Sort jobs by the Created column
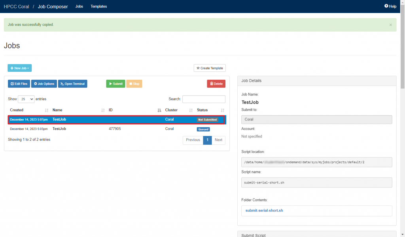 [x=17, y=110]
